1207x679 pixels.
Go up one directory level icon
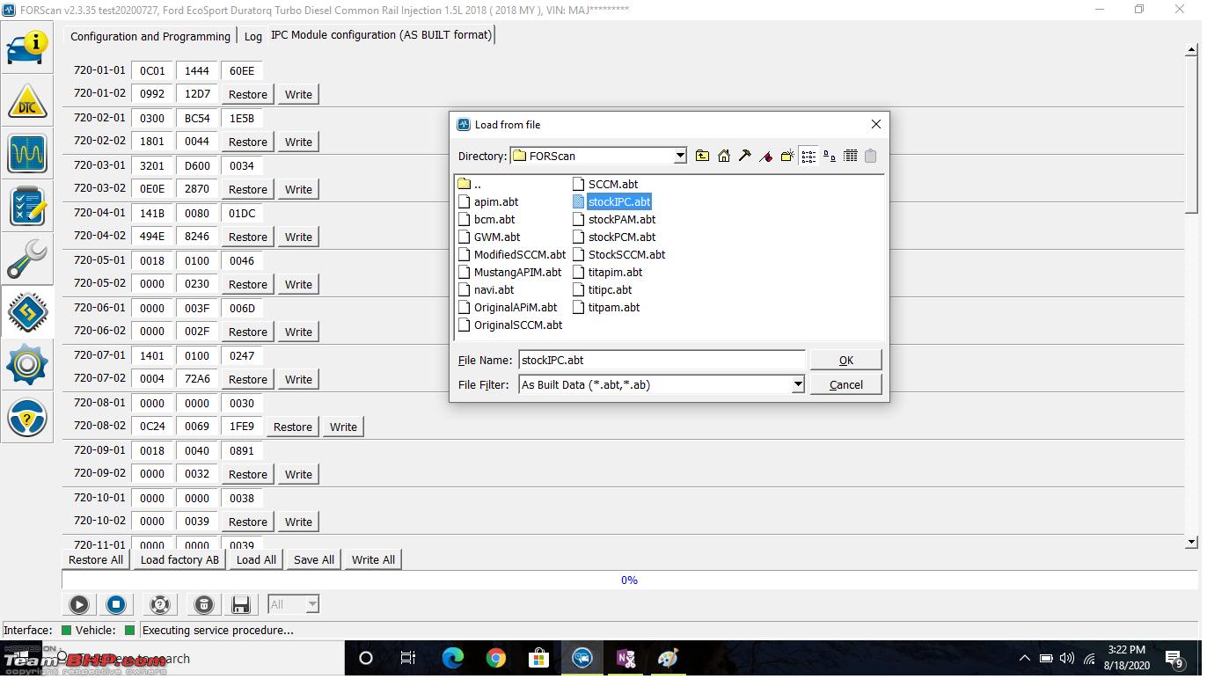point(702,156)
